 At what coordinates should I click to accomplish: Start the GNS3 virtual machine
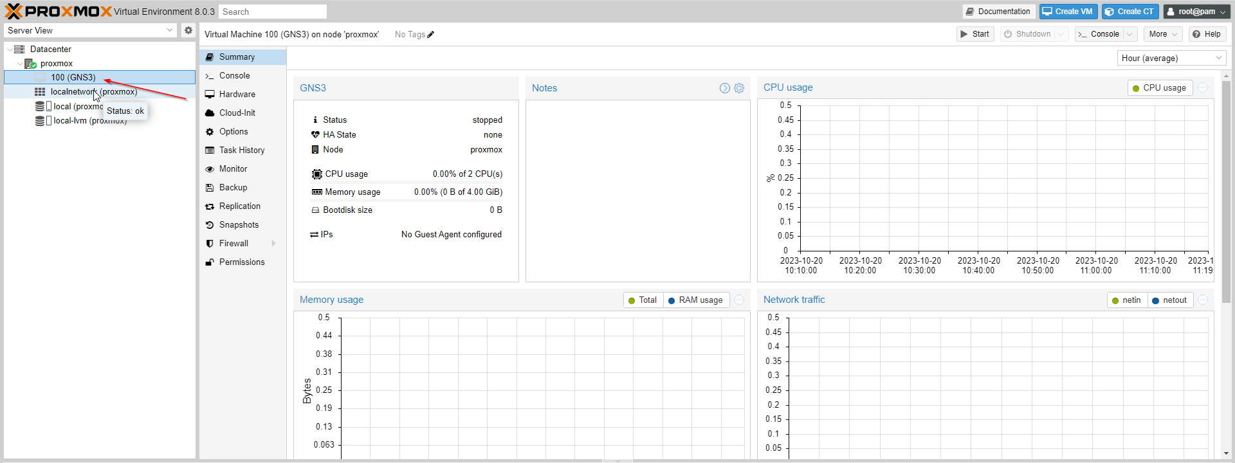974,34
